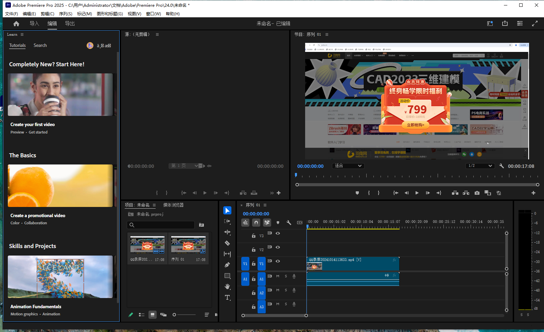
Task: Select the Selection tool
Action: pos(227,210)
